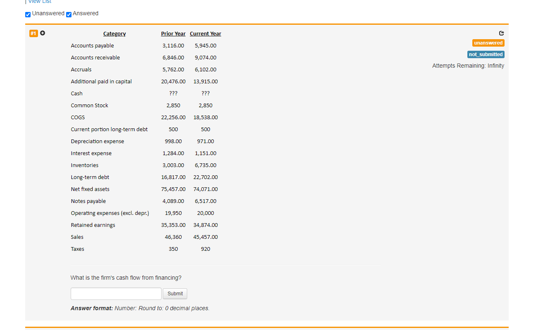Select Operating expenses (excl. depr.) label
550x330 pixels.
coord(110,213)
